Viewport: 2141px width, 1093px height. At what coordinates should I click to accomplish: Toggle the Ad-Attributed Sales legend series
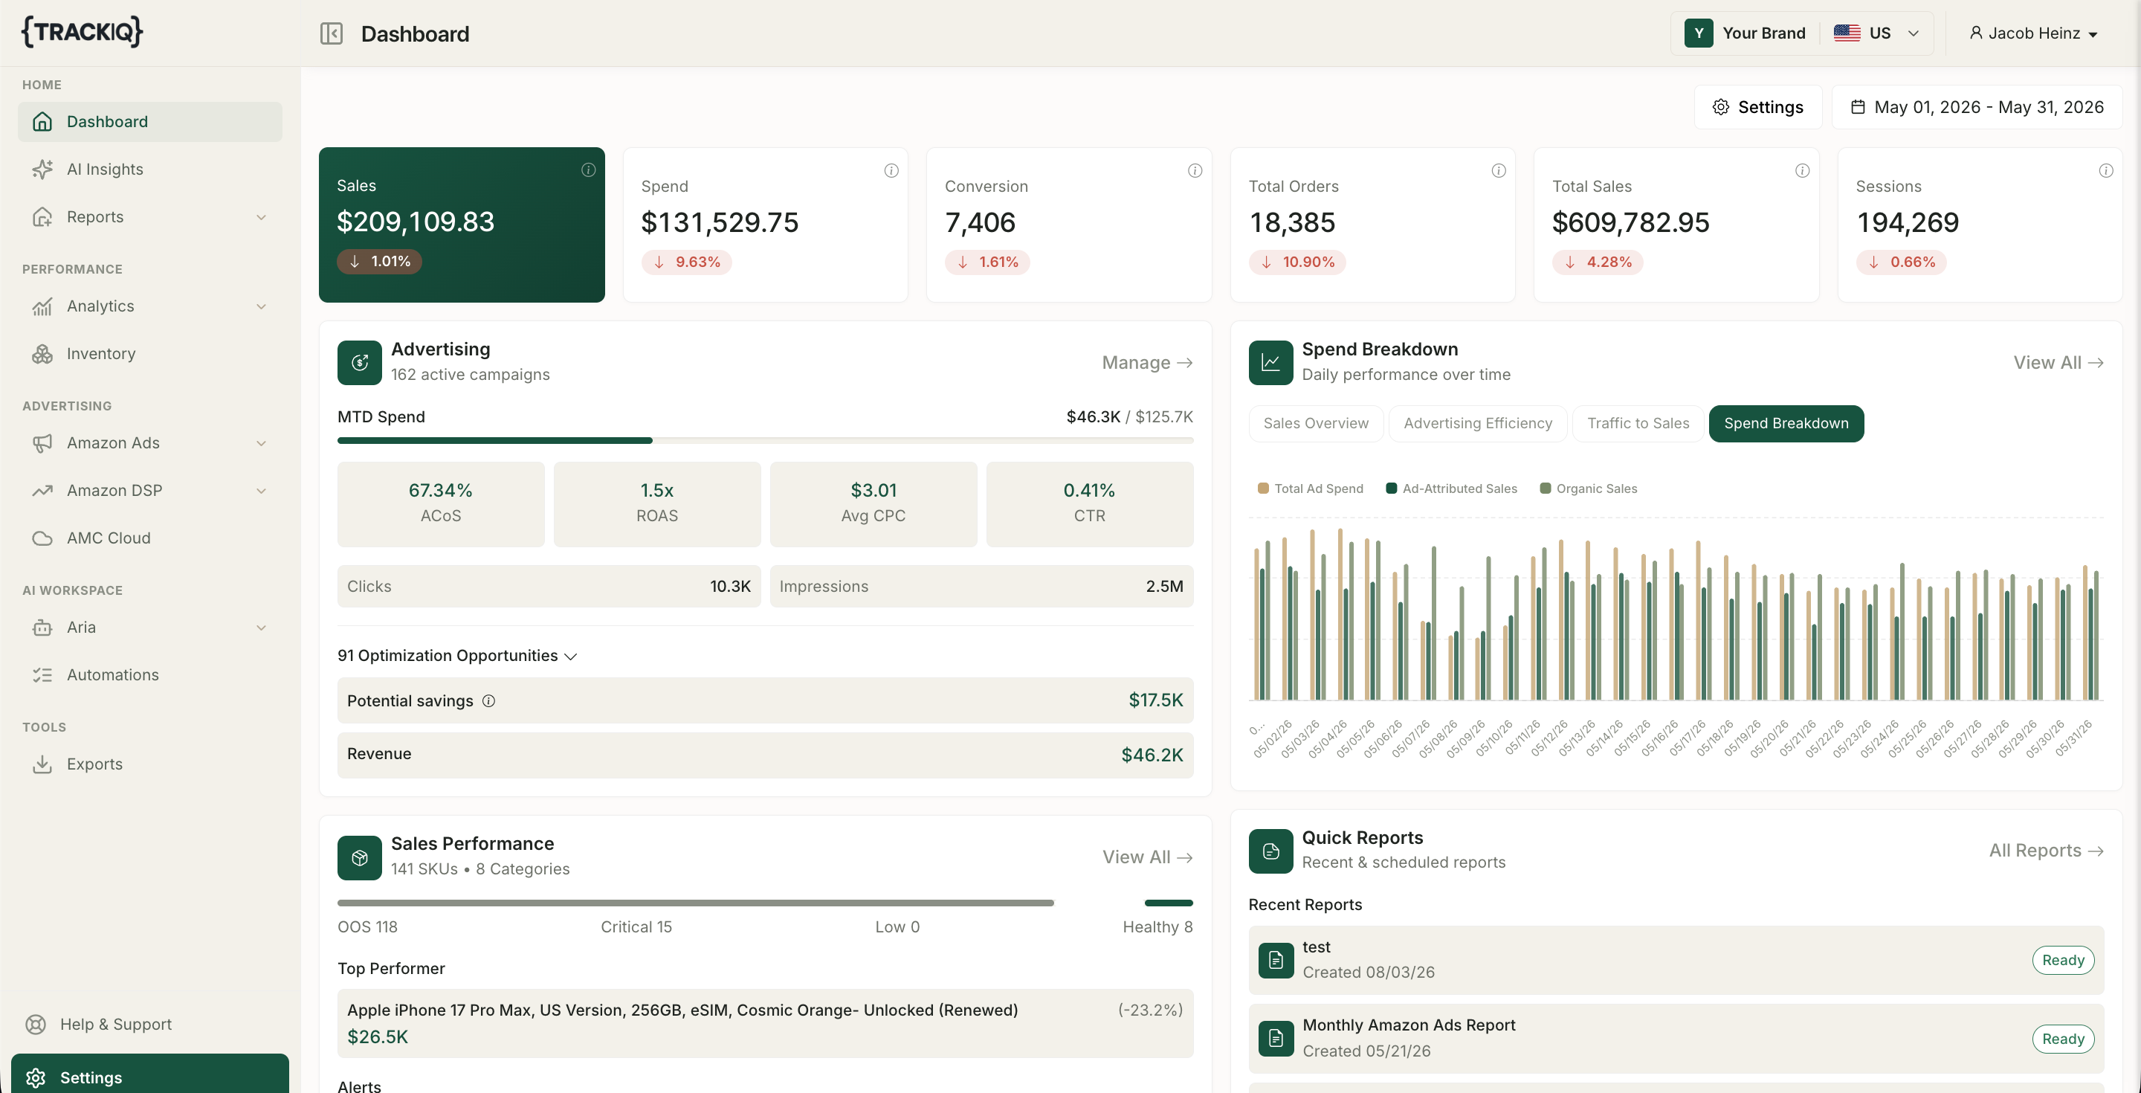tap(1451, 489)
